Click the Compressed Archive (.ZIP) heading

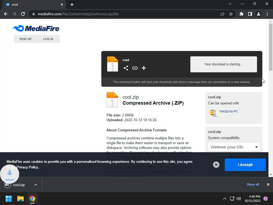point(153,103)
